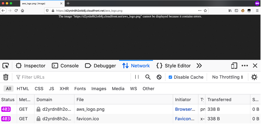Open network search magnifier icon
Viewport: 261px width, 134px height.
(x=148, y=77)
